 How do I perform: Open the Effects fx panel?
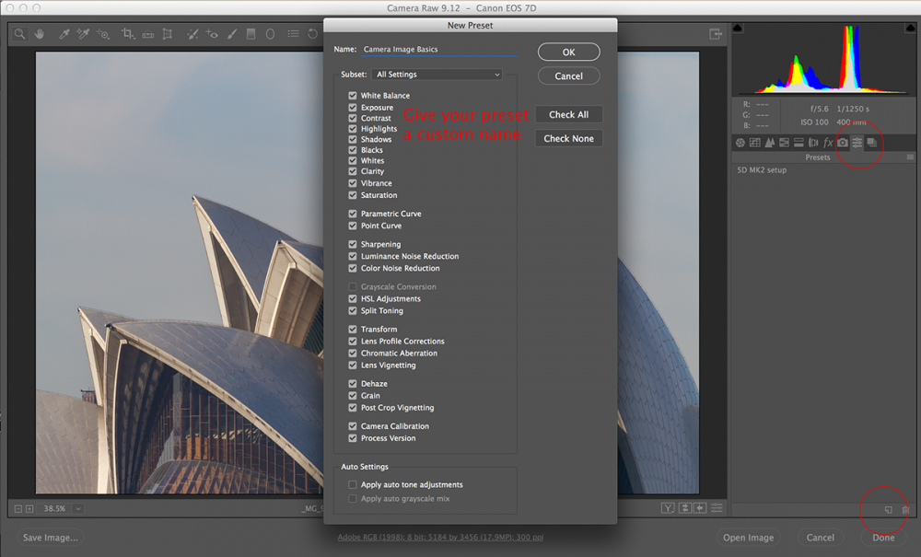tap(827, 143)
